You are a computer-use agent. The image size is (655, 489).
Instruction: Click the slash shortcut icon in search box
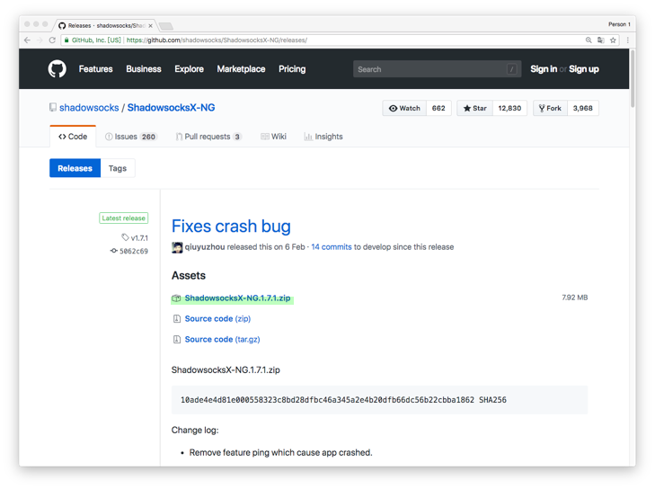[x=512, y=69]
